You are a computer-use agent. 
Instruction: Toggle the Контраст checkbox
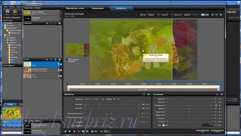[166, 118]
